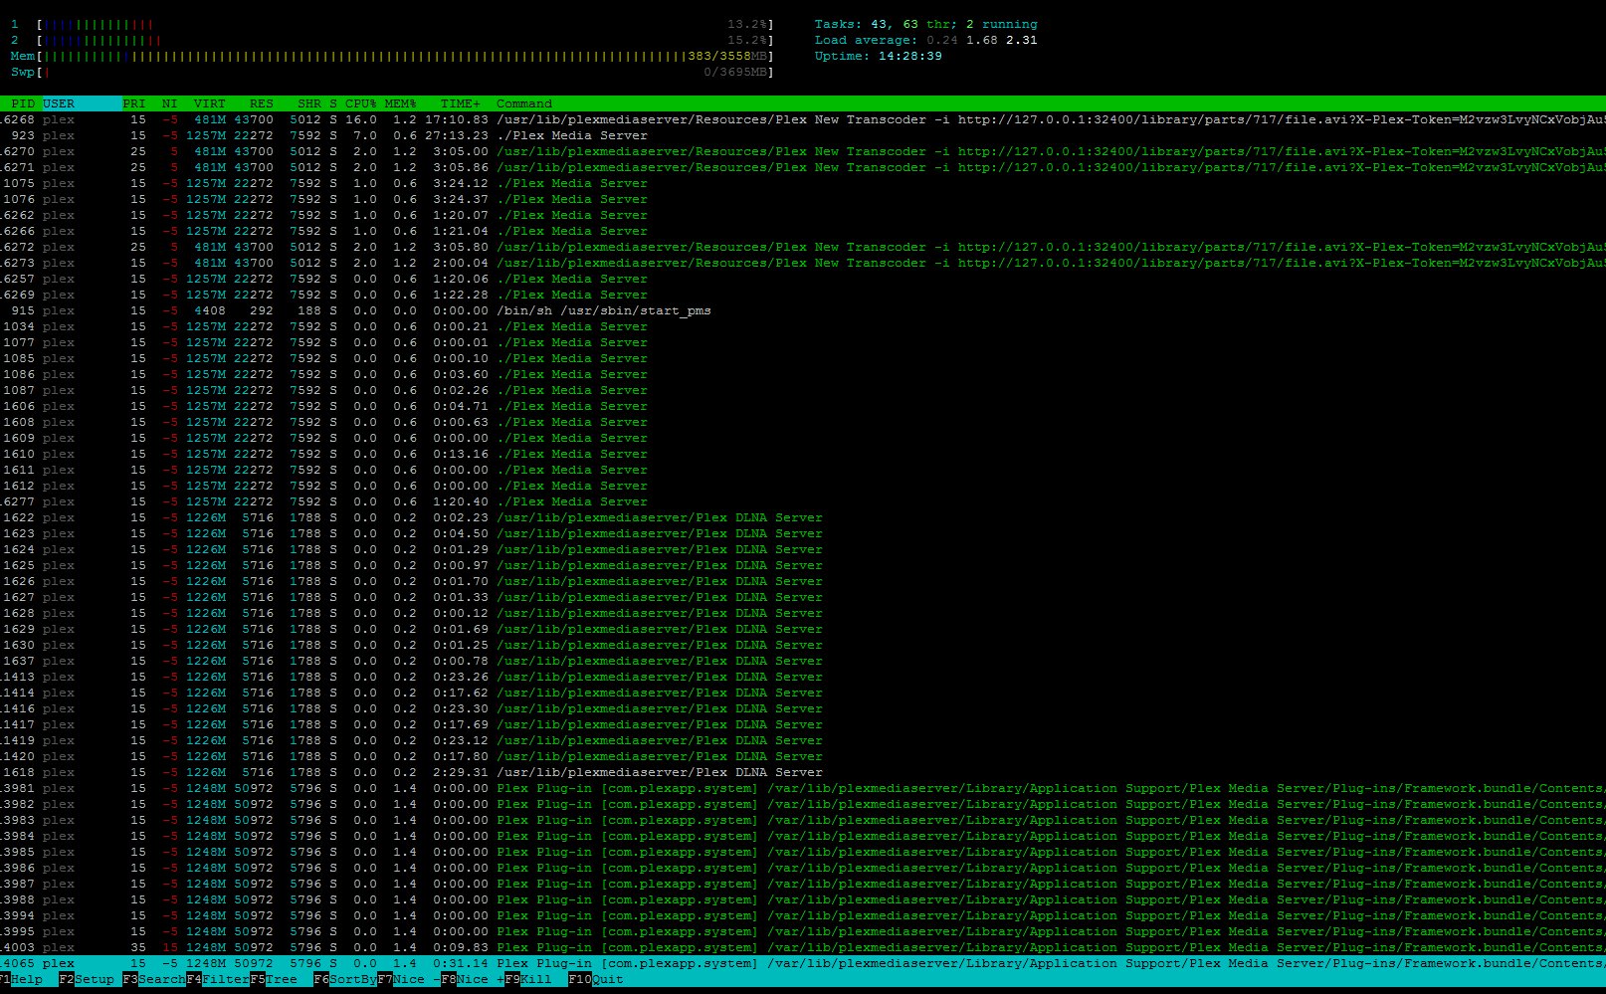
Task: Select the Plex Media Server row PID 1076
Action: (803, 199)
